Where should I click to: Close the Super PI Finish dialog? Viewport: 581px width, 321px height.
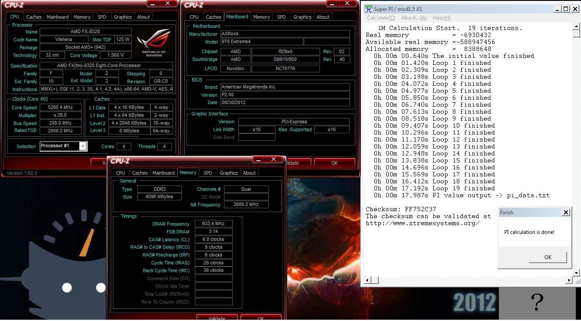point(566,213)
